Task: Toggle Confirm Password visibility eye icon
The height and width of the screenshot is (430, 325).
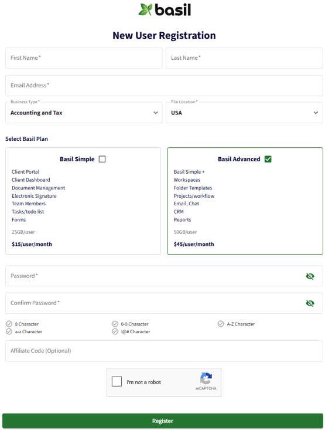Action: tap(310, 303)
